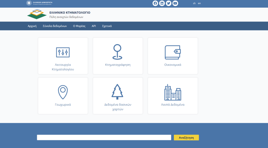
Task: Open the Σχετικά menu item
Action: click(107, 26)
